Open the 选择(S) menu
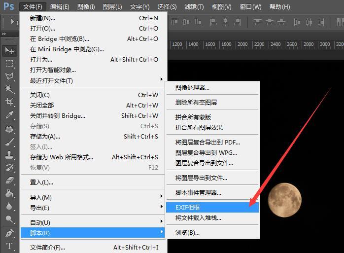Image resolution: width=344 pixels, height=253 pixels. point(167,7)
